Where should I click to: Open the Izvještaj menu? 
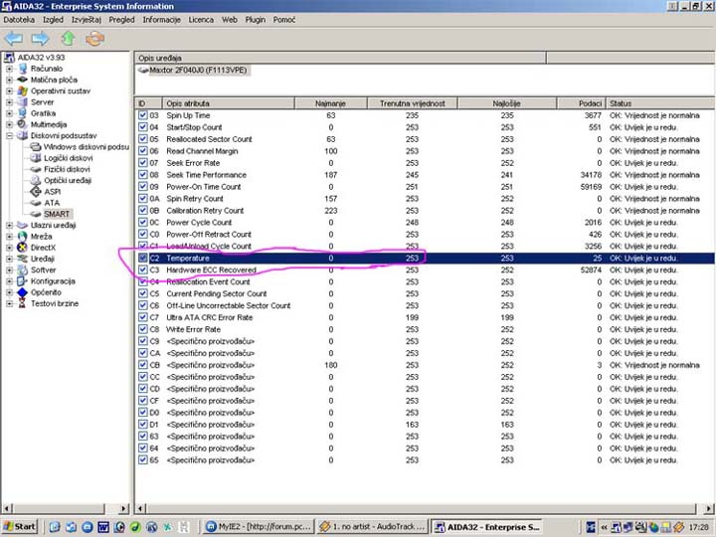click(86, 19)
